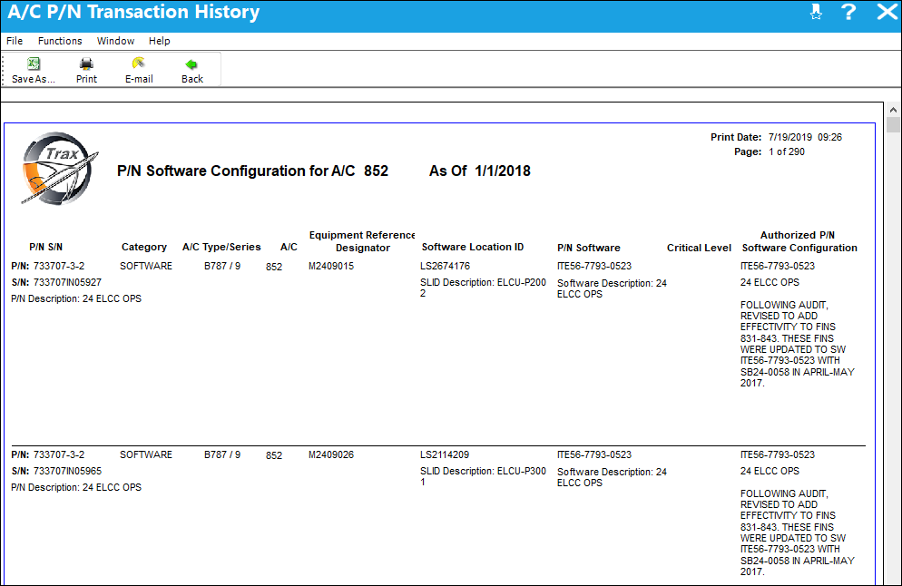
Task: Click the 'Category' column header
Action: (x=143, y=247)
